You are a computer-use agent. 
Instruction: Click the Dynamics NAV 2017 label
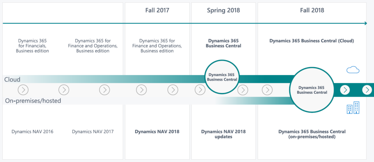pos(93,131)
